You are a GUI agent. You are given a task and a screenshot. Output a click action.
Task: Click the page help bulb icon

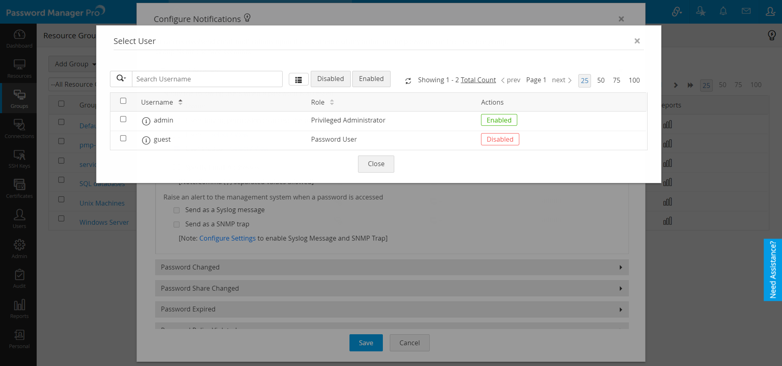772,35
